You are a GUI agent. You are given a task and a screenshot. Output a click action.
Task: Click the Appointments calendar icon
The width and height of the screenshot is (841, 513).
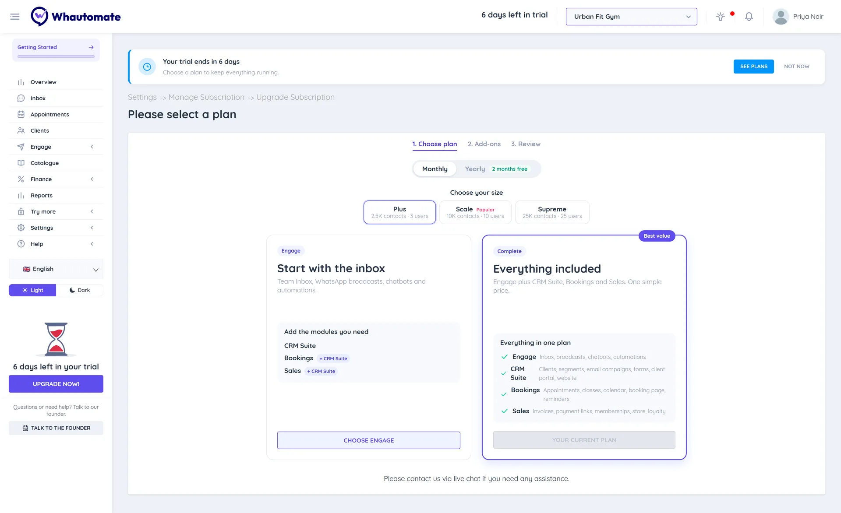point(21,115)
